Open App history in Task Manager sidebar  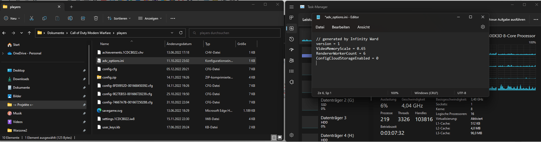[292, 39]
